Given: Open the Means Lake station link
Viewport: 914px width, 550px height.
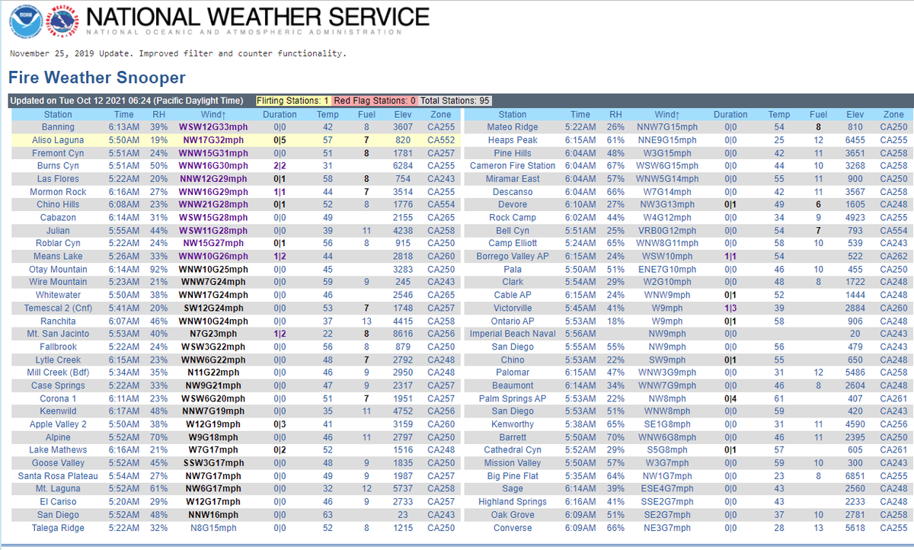Looking at the screenshot, I should click(58, 256).
